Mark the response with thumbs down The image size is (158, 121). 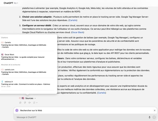pyautogui.click(x=25, y=103)
